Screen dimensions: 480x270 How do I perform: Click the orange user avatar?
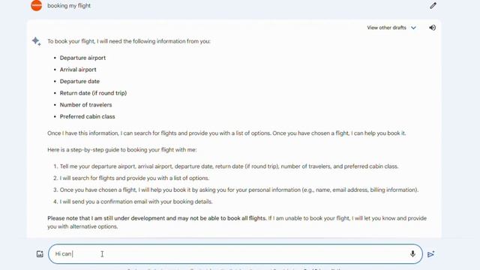coord(37,5)
